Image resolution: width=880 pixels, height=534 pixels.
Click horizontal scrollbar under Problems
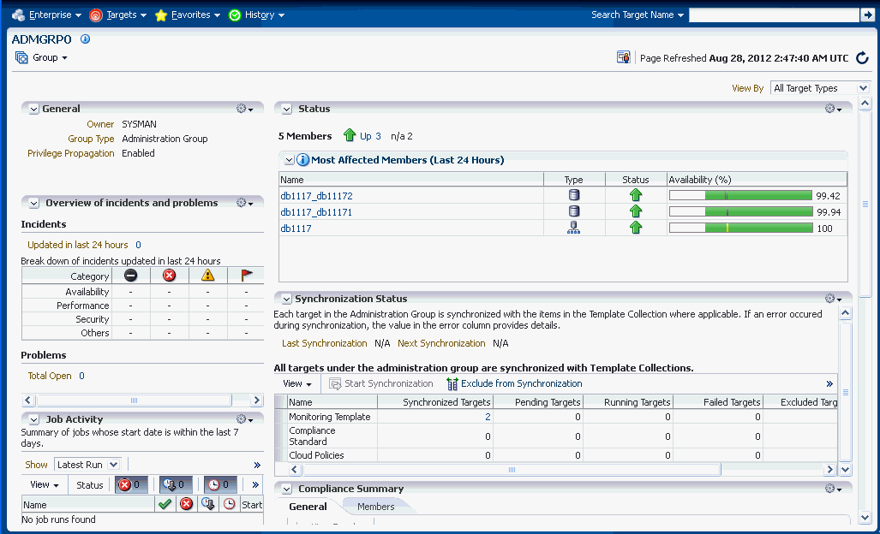coord(134,400)
